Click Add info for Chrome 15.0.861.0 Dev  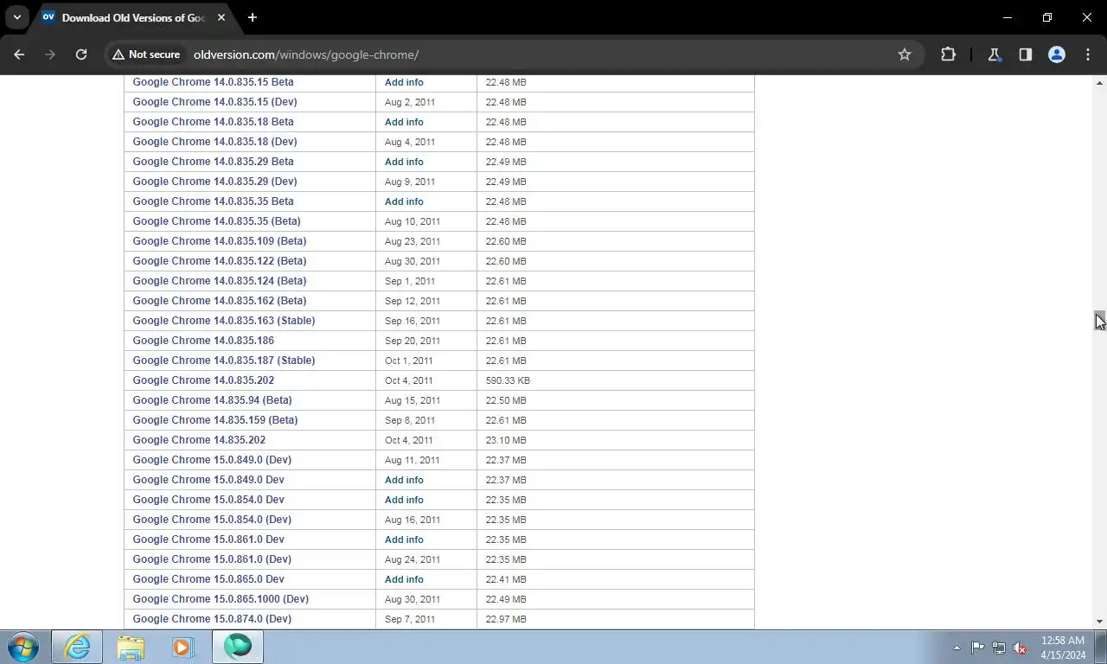404,539
